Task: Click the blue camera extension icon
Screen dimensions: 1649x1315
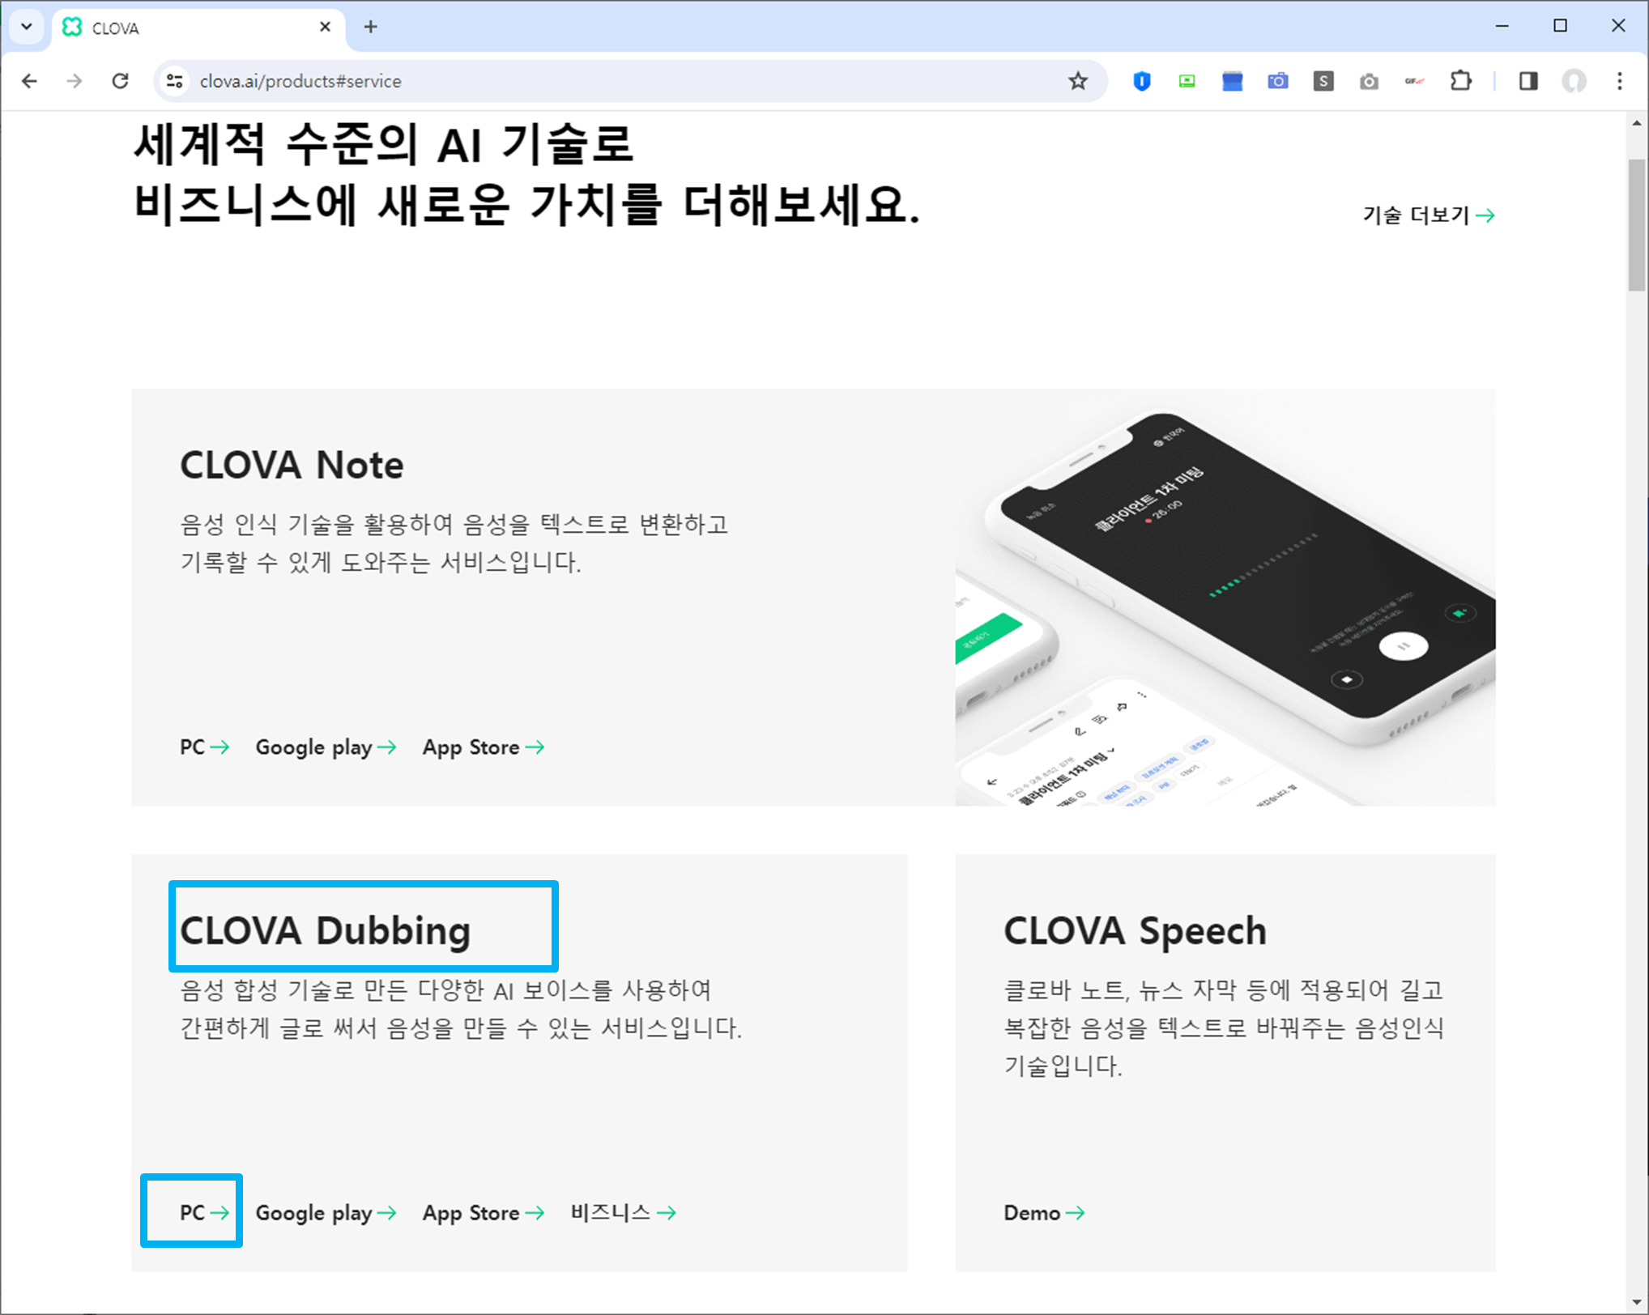Action: tap(1277, 81)
